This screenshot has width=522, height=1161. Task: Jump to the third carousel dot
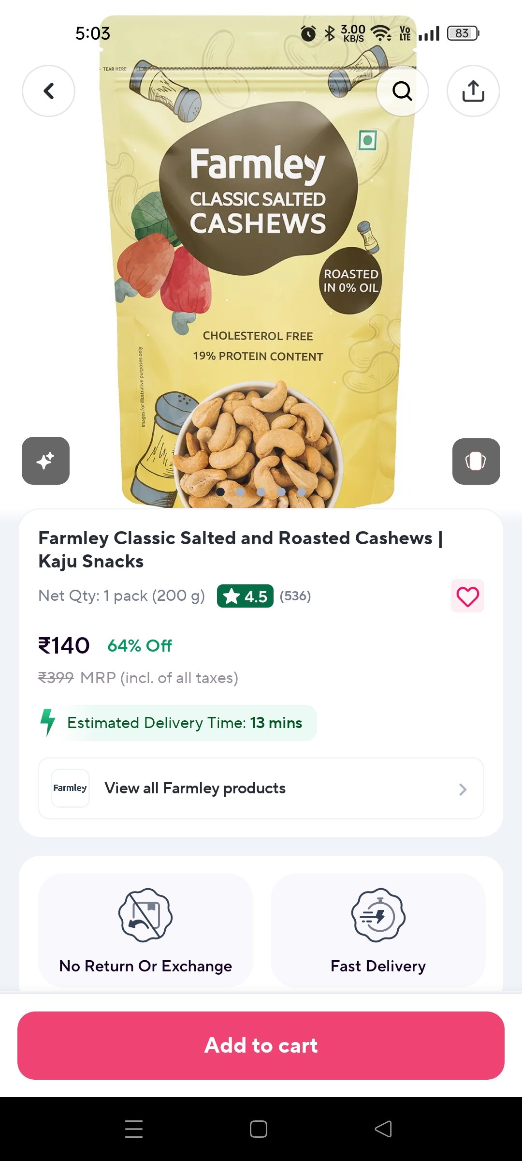click(261, 492)
